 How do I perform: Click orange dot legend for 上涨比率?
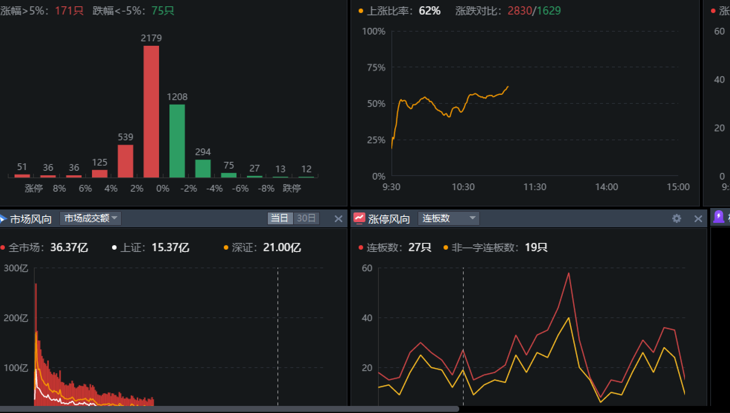point(361,11)
